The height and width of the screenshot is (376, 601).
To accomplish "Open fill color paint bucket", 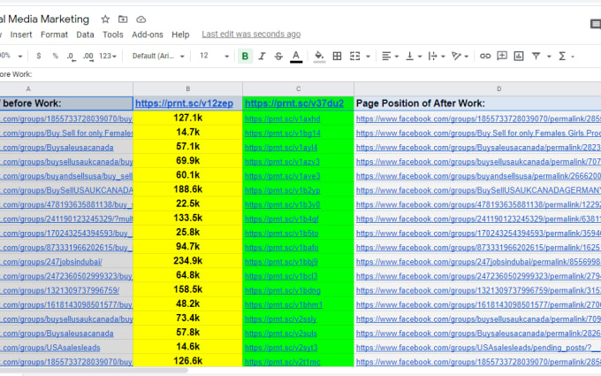I will click(x=319, y=57).
